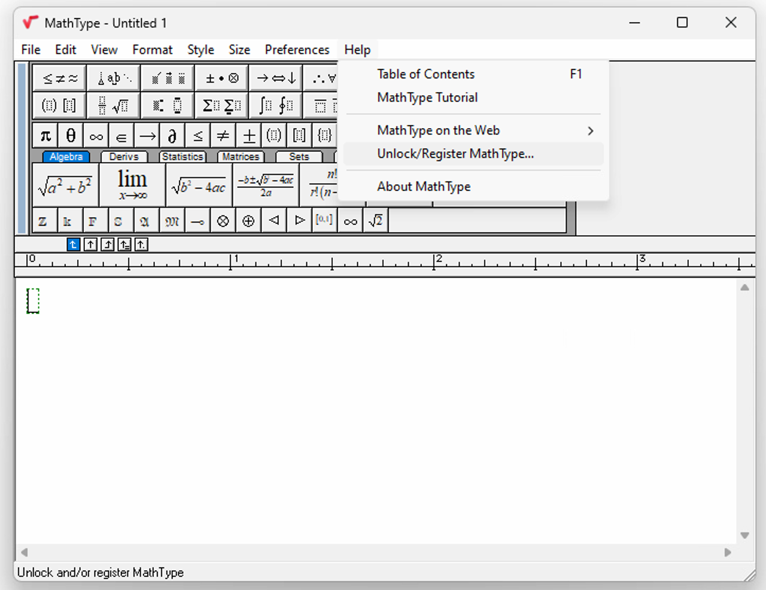Insert the circled times symbol in bottom row
This screenshot has width=766, height=590.
(223, 221)
